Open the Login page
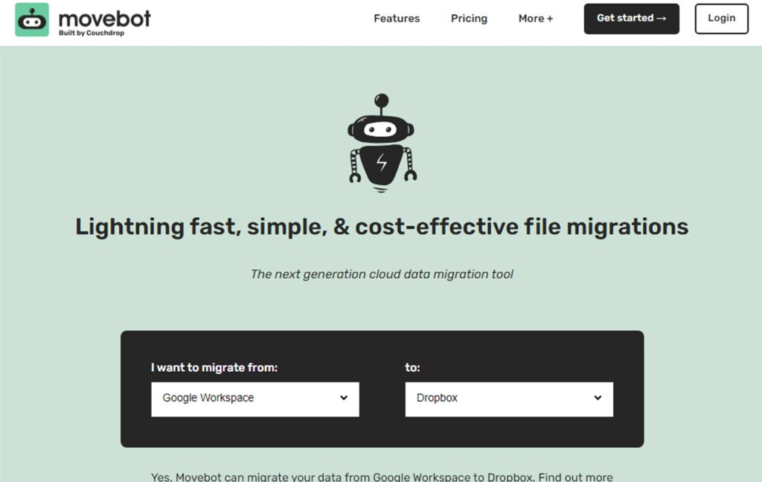The image size is (762, 482). tap(721, 19)
